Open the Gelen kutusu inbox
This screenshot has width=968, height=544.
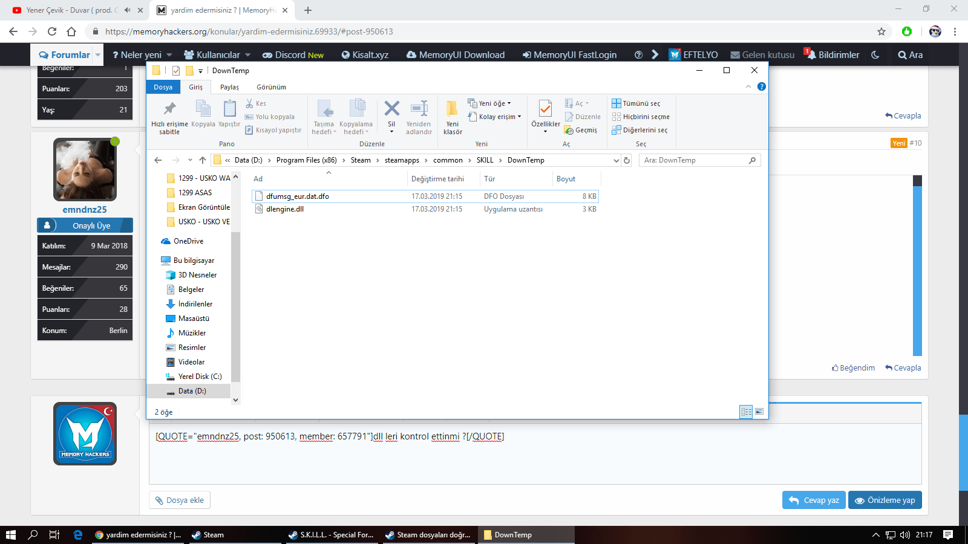pyautogui.click(x=762, y=54)
